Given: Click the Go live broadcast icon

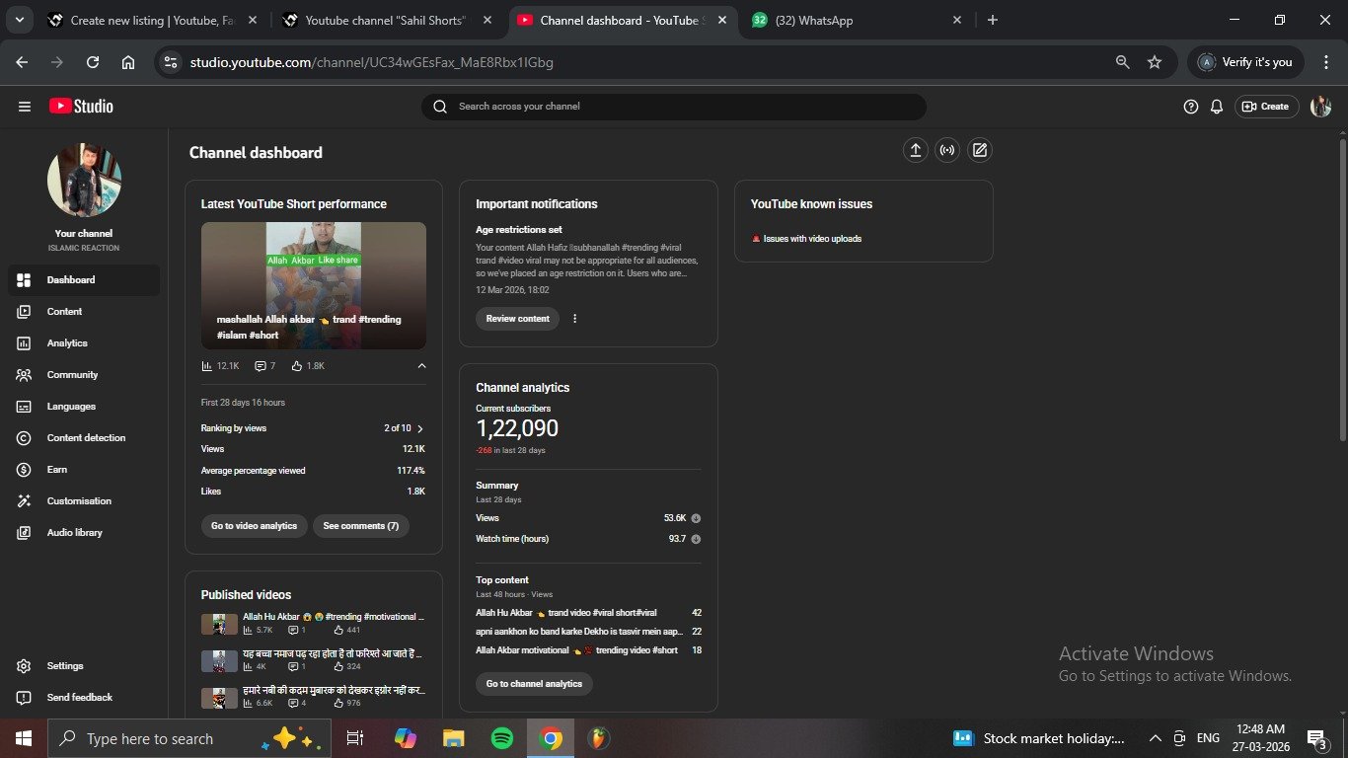Looking at the screenshot, I should pyautogui.click(x=947, y=150).
